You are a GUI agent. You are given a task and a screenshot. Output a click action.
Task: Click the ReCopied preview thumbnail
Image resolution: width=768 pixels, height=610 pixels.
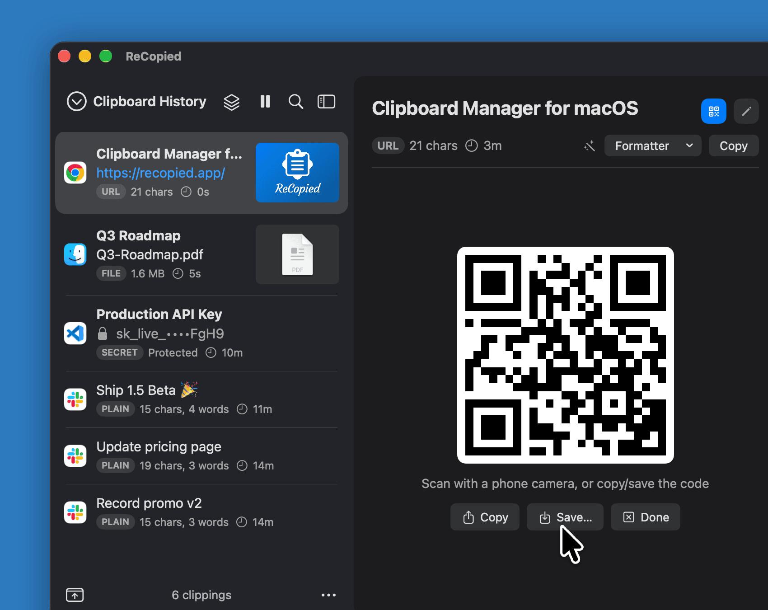point(297,173)
